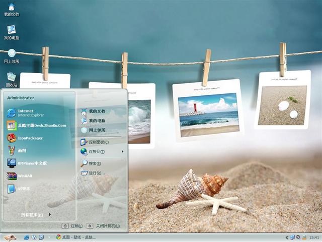The width and height of the screenshot is (322, 242).
Task: Expand 所有程序(P) programs list
Action: coord(34,215)
